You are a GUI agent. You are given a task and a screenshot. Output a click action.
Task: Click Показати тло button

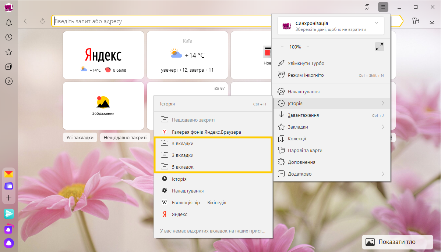pyautogui.click(x=397, y=242)
